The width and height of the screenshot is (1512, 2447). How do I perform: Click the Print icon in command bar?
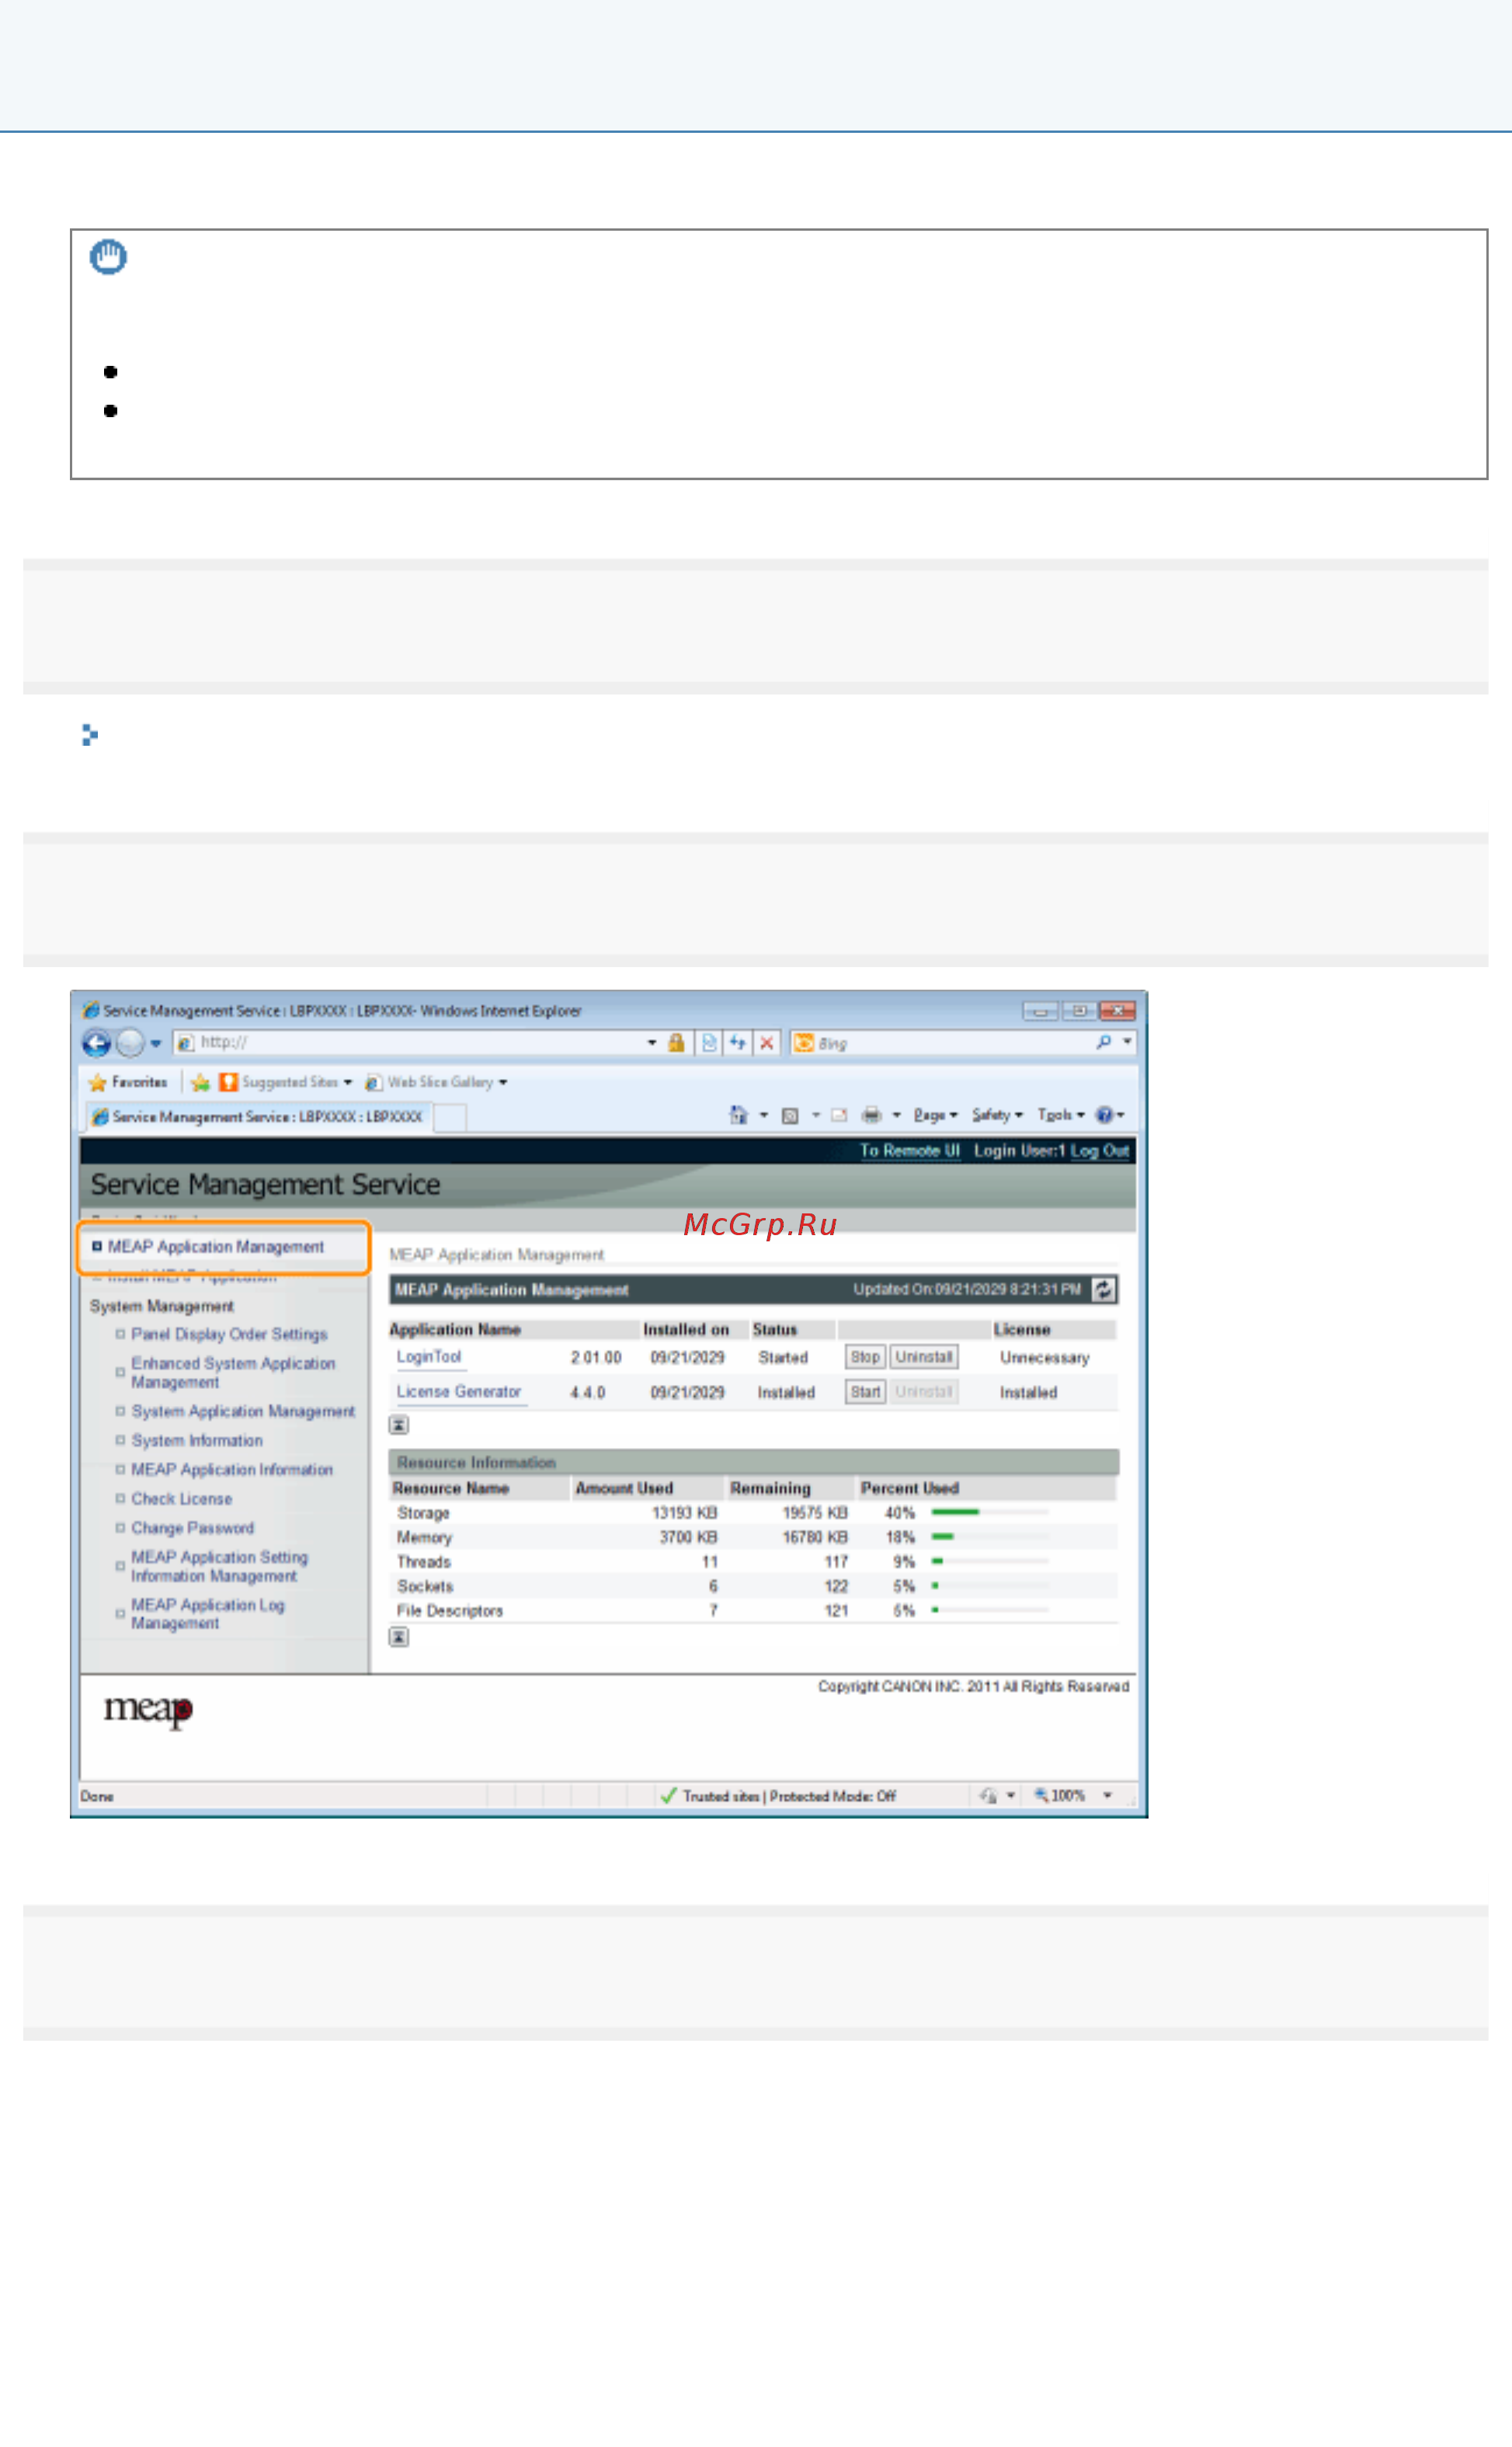[x=872, y=1115]
